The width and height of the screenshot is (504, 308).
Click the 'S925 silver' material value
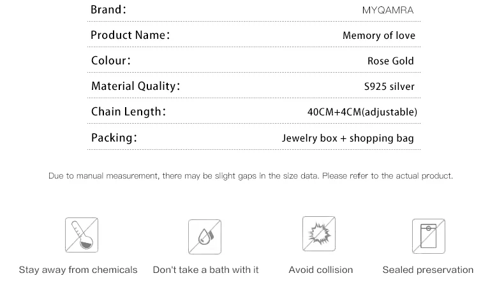coord(389,86)
